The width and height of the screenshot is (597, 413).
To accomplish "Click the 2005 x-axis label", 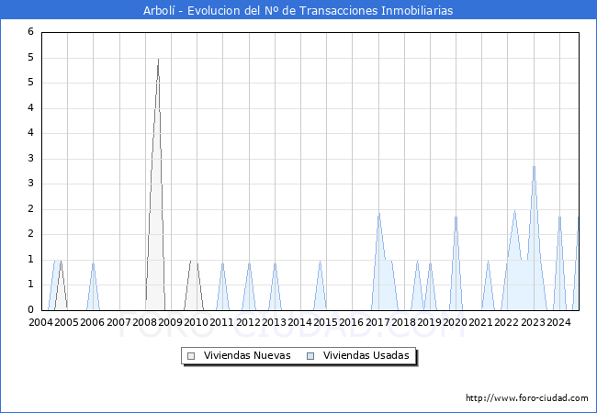I will coord(66,322).
